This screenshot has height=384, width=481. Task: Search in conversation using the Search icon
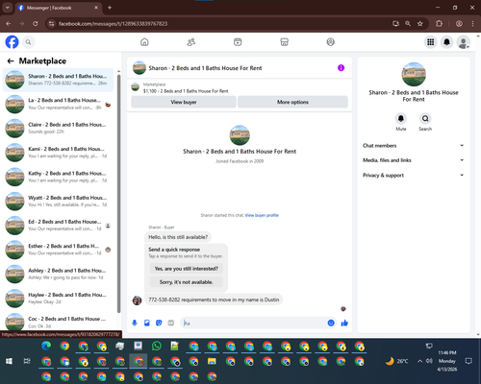[425, 119]
